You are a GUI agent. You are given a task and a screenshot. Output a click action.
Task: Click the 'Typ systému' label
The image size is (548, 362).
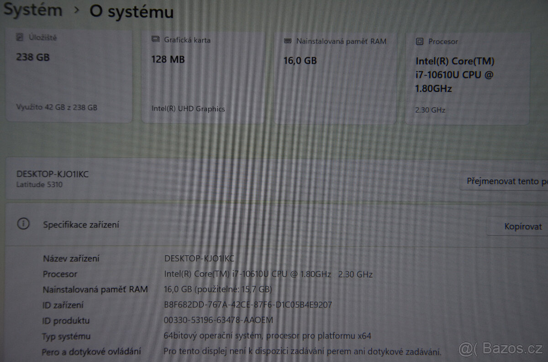(x=66, y=336)
